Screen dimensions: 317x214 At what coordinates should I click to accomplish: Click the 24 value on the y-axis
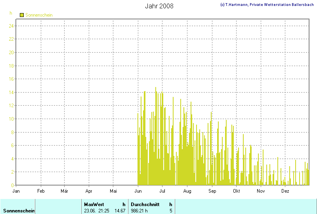[12, 26]
